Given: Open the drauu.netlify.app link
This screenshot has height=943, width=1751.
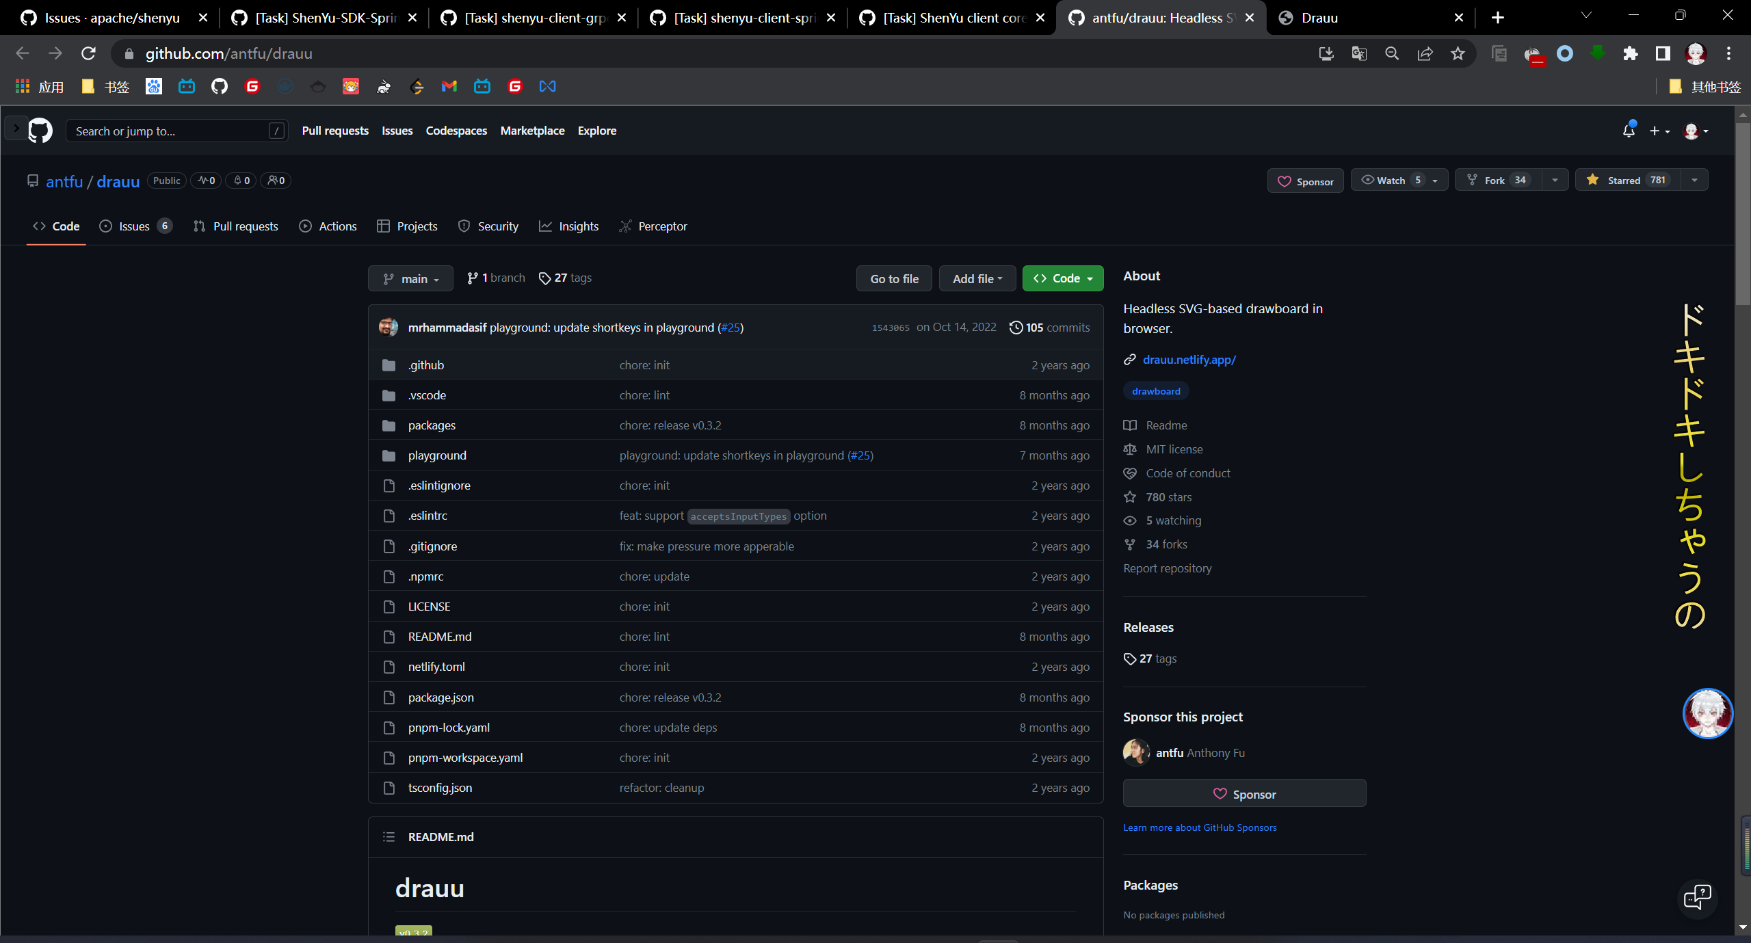Looking at the screenshot, I should pos(1189,360).
